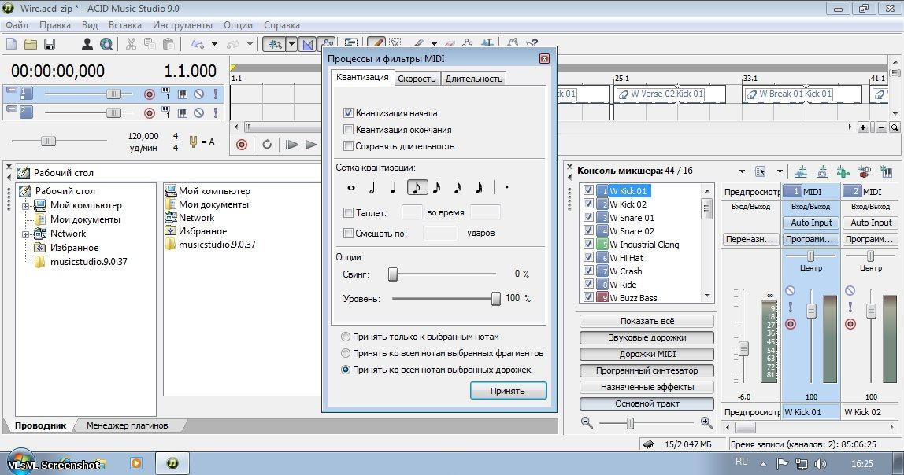Click Auto Input on MIDI channel 1
This screenshot has height=475, width=904.
click(811, 223)
